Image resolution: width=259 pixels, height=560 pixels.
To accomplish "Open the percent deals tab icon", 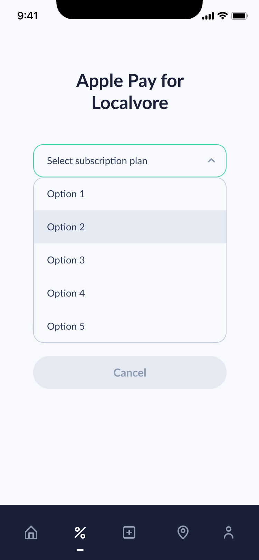I will coord(80,532).
